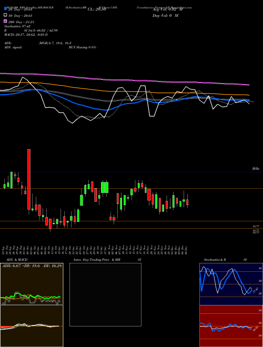The width and height of the screenshot is (263, 347).
Task: Select the '200 Day = 21.21' legend text
Action: [x=21, y=22]
